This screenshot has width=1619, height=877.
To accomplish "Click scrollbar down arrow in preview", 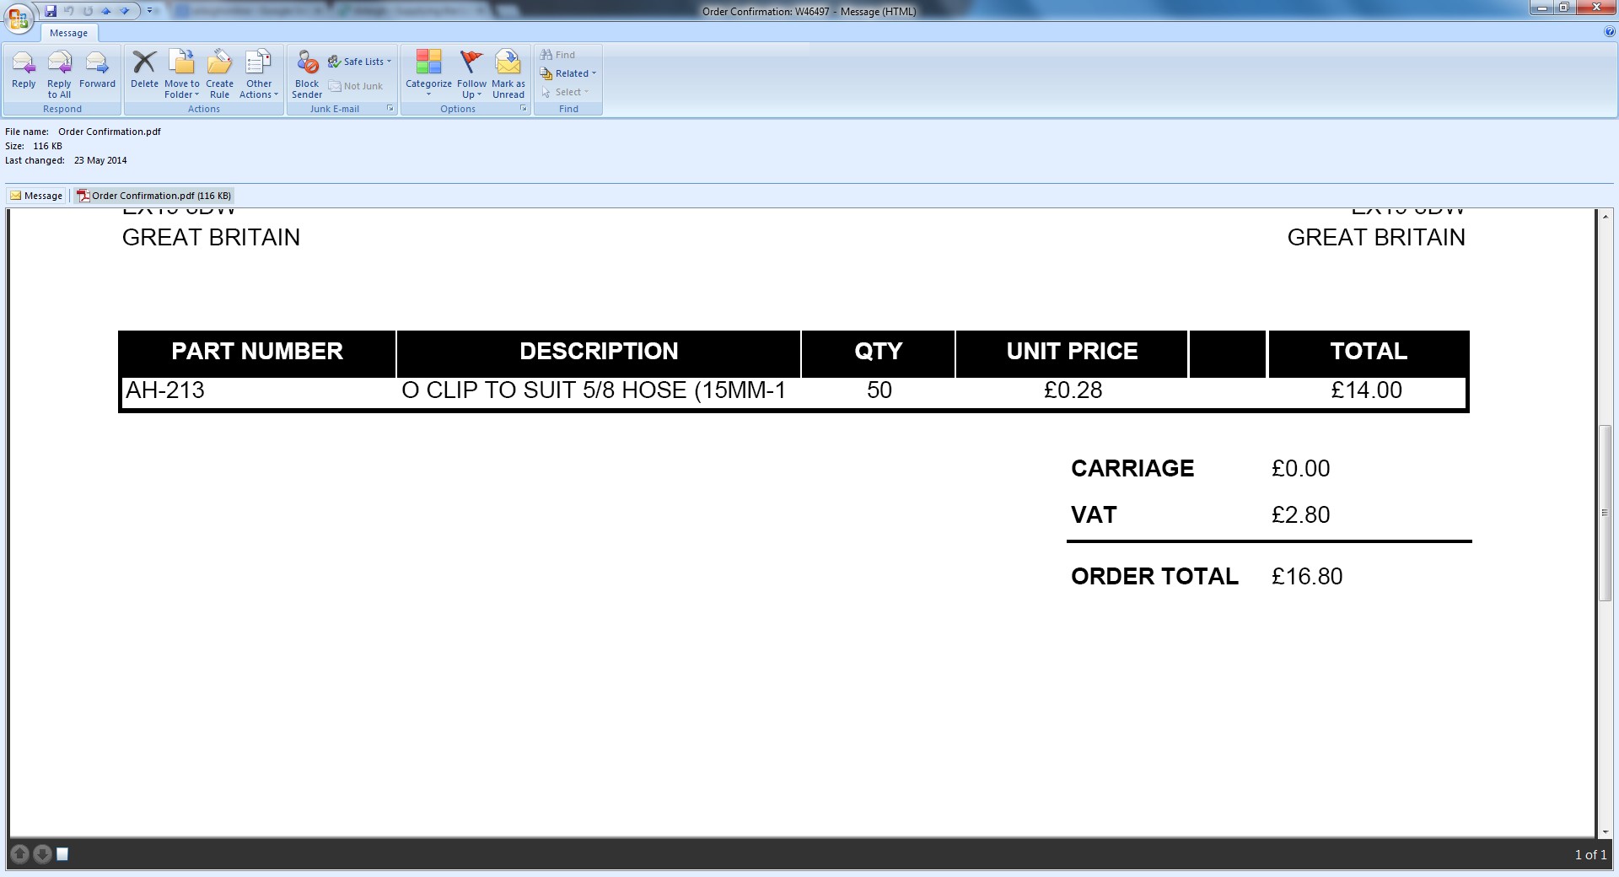I will [x=1605, y=831].
